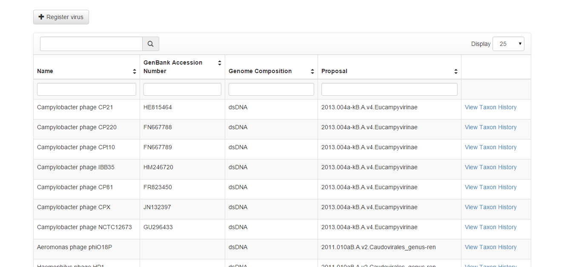Click the Proposal column filter field
This screenshot has width=567, height=267.
[x=389, y=89]
